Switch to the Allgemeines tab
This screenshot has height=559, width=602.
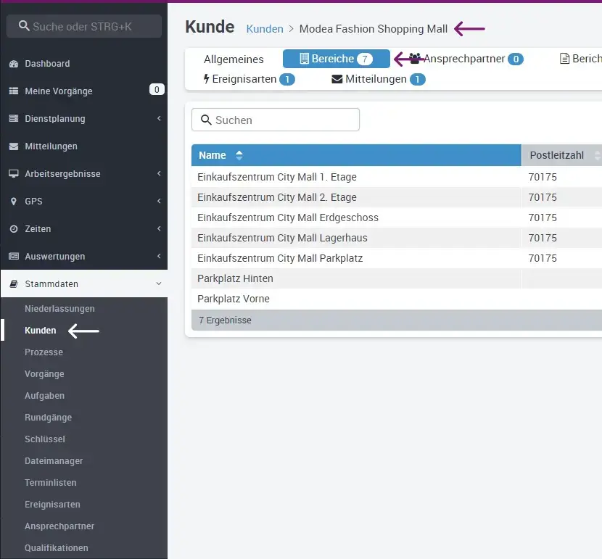234,59
